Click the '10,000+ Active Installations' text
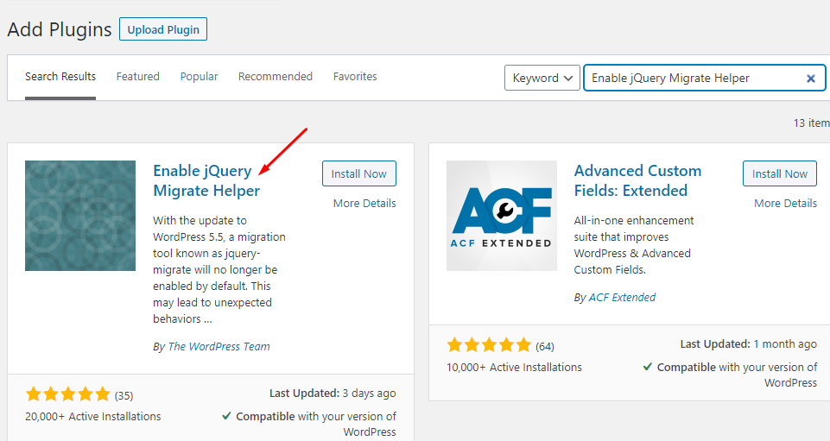This screenshot has height=441, width=830. click(514, 367)
